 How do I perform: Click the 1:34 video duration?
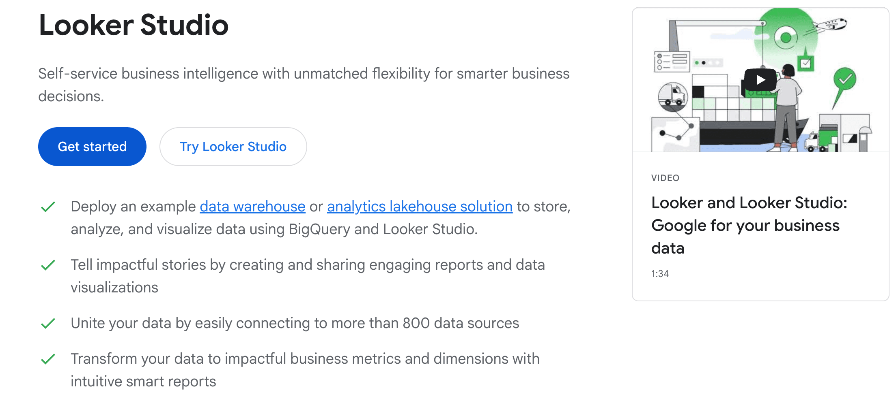click(660, 274)
